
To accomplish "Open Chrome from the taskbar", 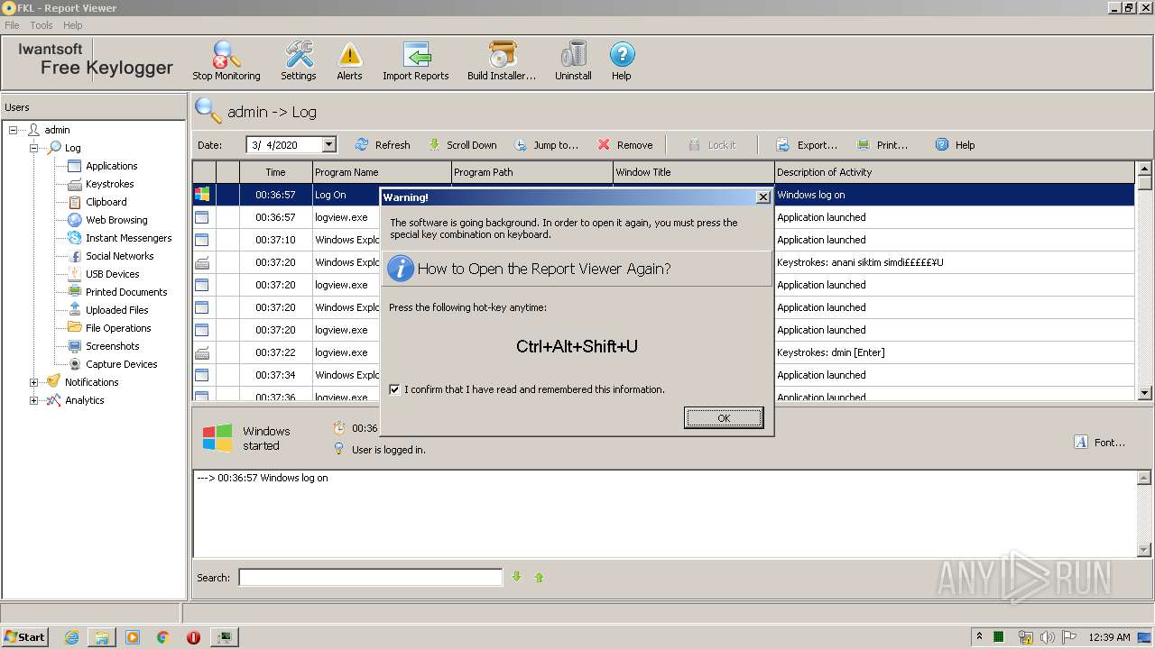I will 163,637.
